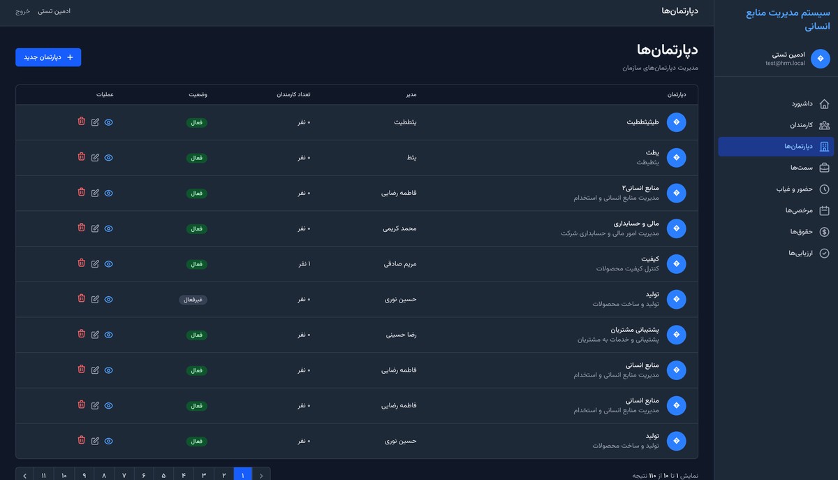Show details of inactive تولید department
838x480 pixels.
point(108,300)
